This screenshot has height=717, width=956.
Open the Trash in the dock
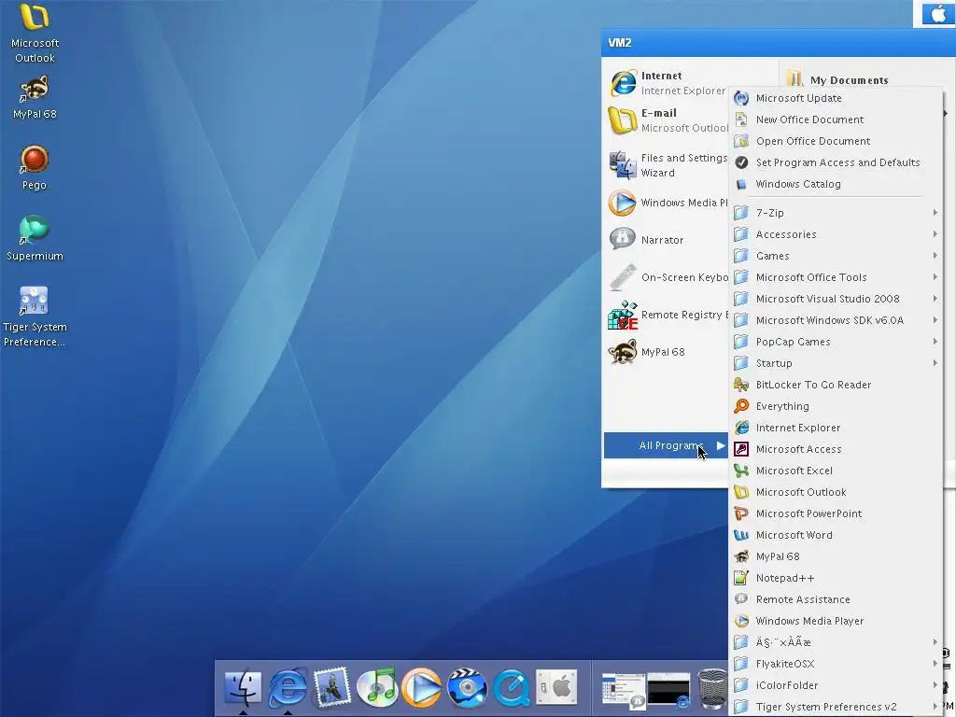tap(712, 688)
